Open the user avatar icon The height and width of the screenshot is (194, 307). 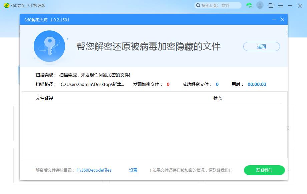pos(260,5)
